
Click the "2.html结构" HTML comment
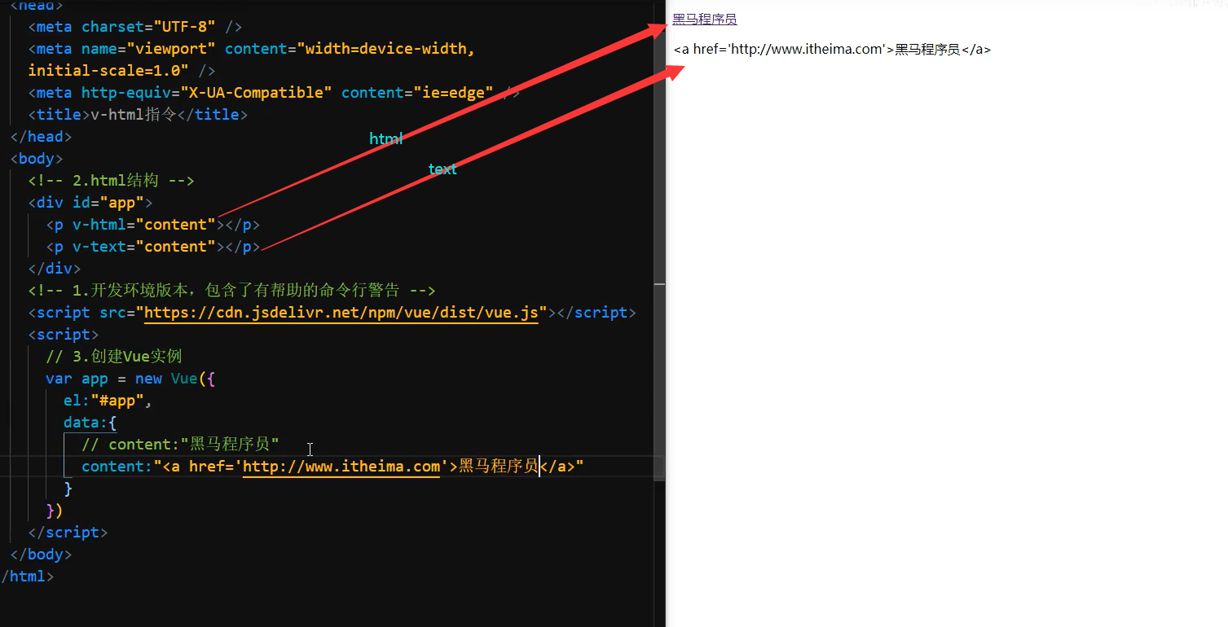point(111,181)
